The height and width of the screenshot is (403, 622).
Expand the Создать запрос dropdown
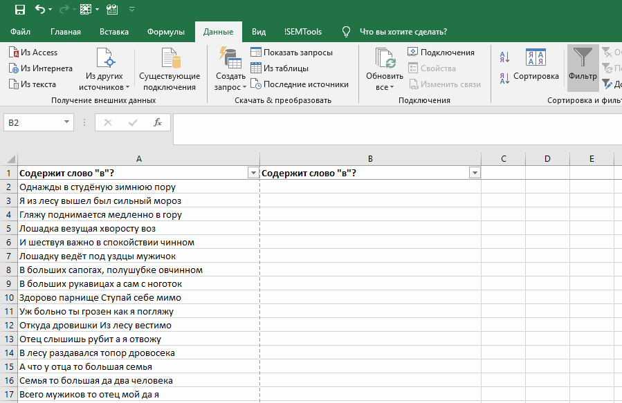click(230, 81)
